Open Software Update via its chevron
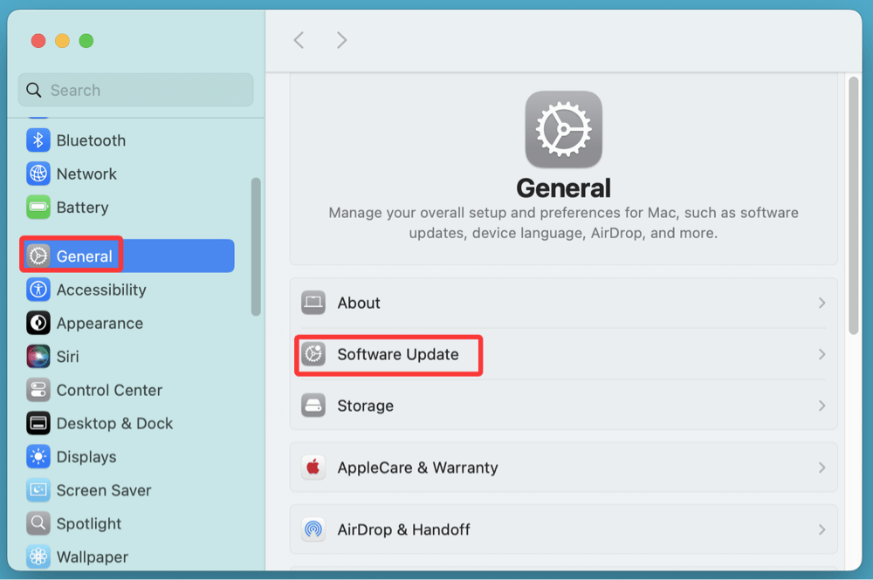873x580 pixels. pyautogui.click(x=821, y=355)
